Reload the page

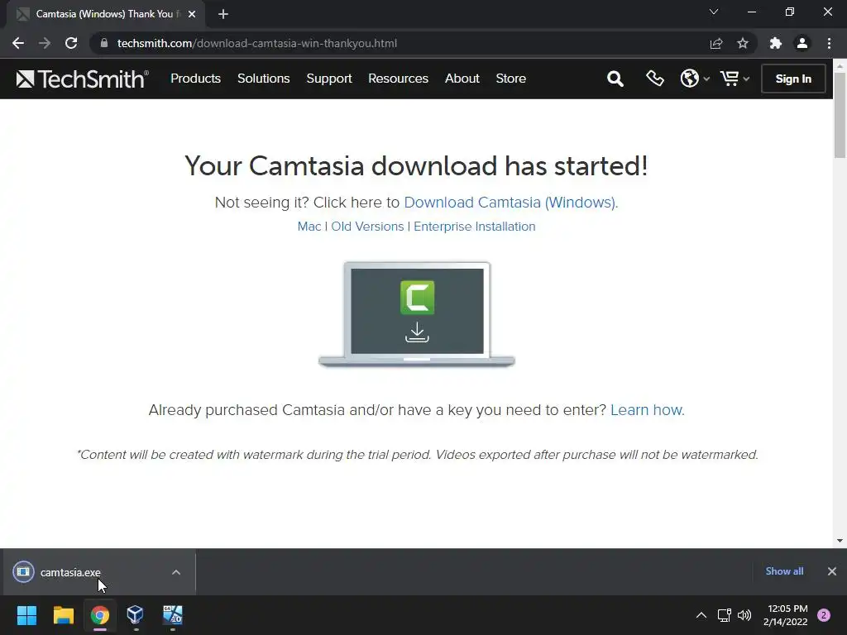pos(71,43)
